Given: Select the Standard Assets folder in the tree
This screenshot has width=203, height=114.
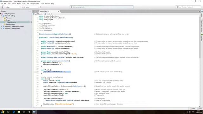Looking at the screenshot, I should (x=10, y=24).
